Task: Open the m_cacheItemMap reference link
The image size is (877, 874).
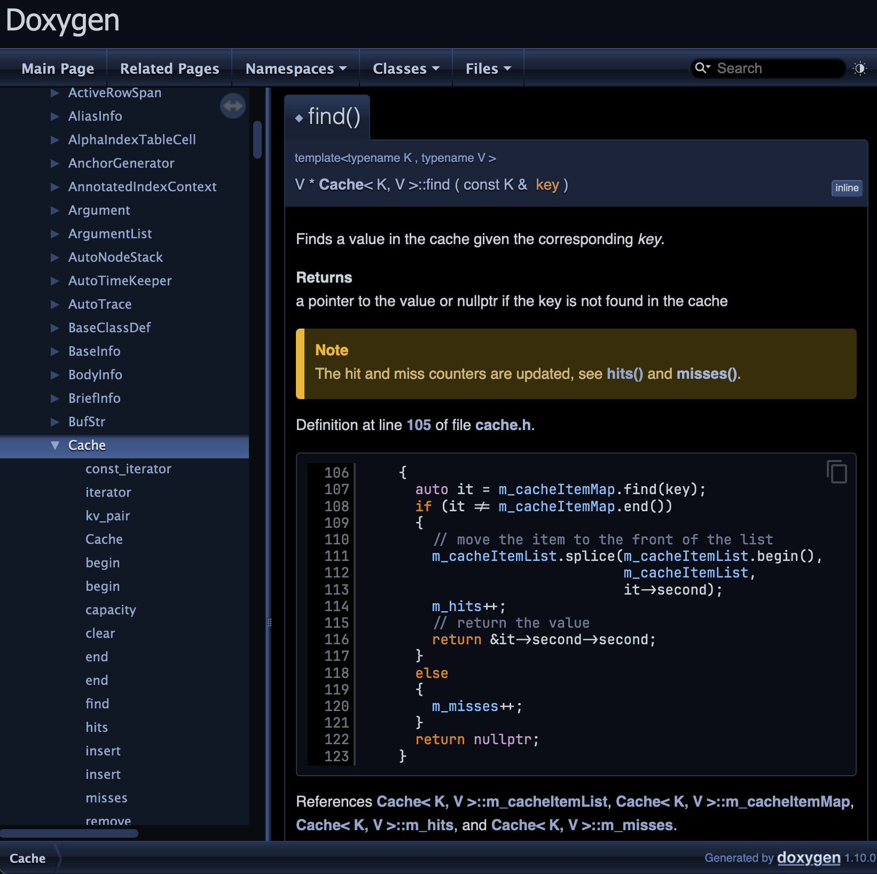Action: 733,802
